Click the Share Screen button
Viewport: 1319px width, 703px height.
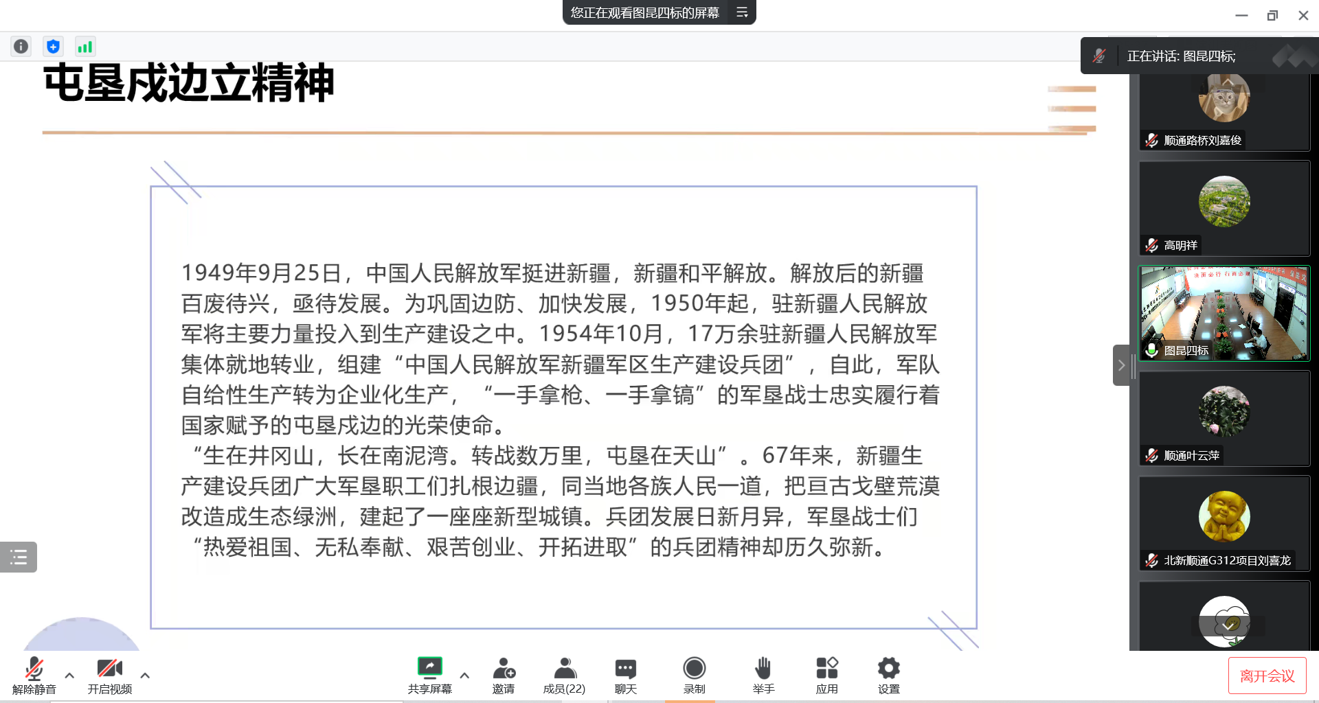[429, 676]
